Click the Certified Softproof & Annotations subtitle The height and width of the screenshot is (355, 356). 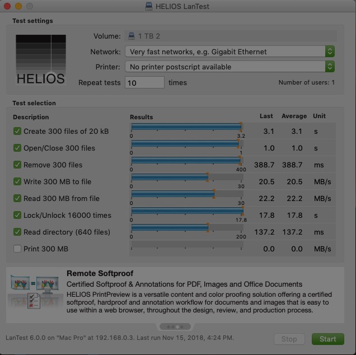[x=184, y=284]
